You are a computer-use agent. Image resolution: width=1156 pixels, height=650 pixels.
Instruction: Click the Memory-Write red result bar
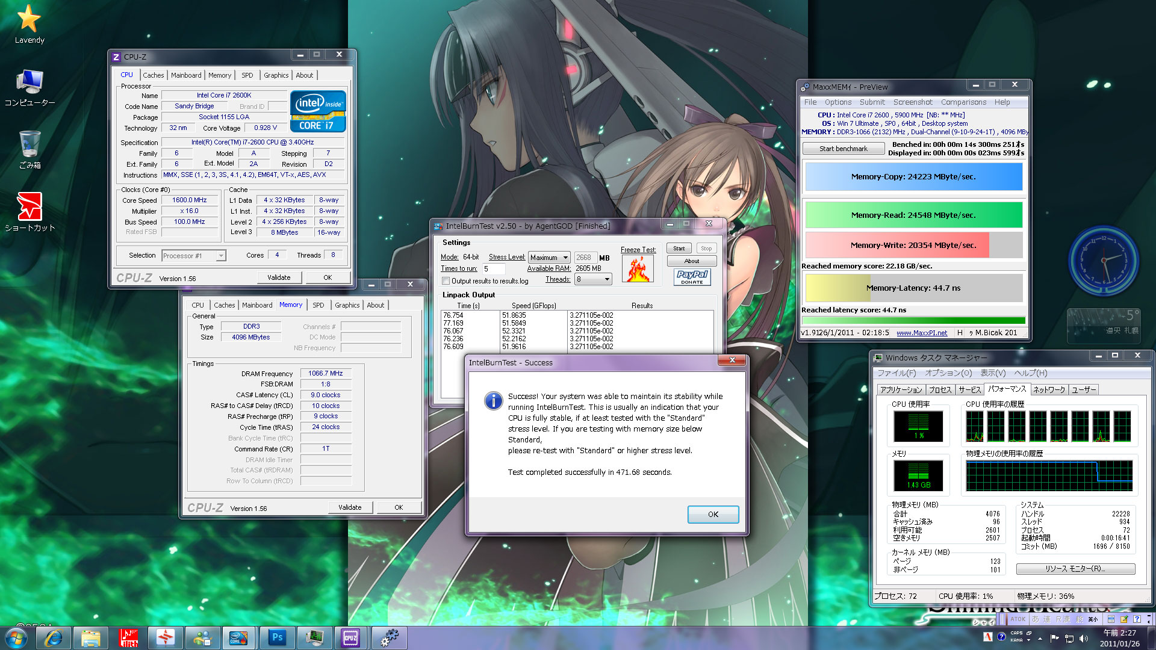(913, 245)
